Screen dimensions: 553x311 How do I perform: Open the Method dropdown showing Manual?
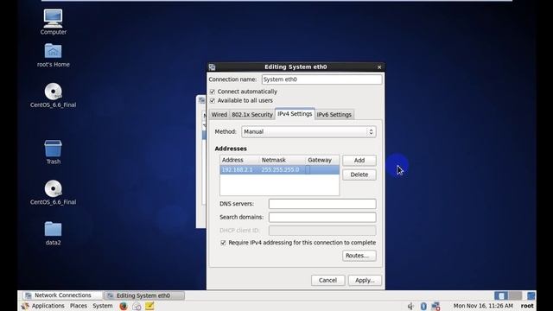(x=308, y=132)
